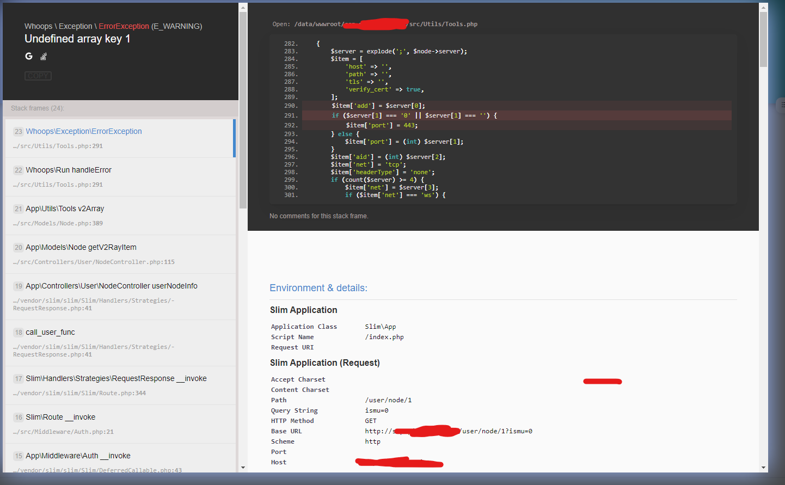Click the COPY button for the exception
Viewport: 785px width, 485px height.
(38, 76)
